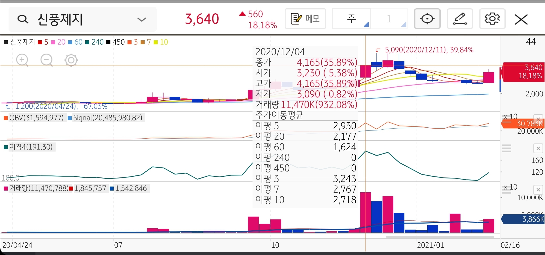Open the 주 period dropdown

[351, 19]
